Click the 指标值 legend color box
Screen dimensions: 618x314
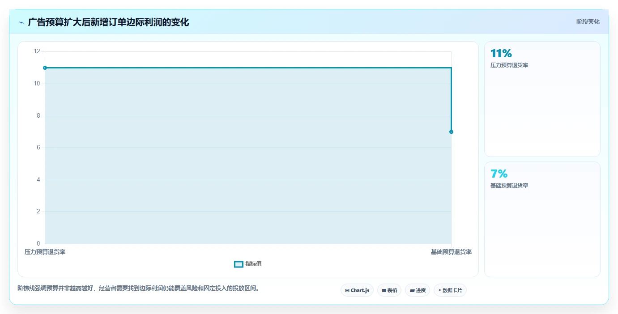pos(239,264)
